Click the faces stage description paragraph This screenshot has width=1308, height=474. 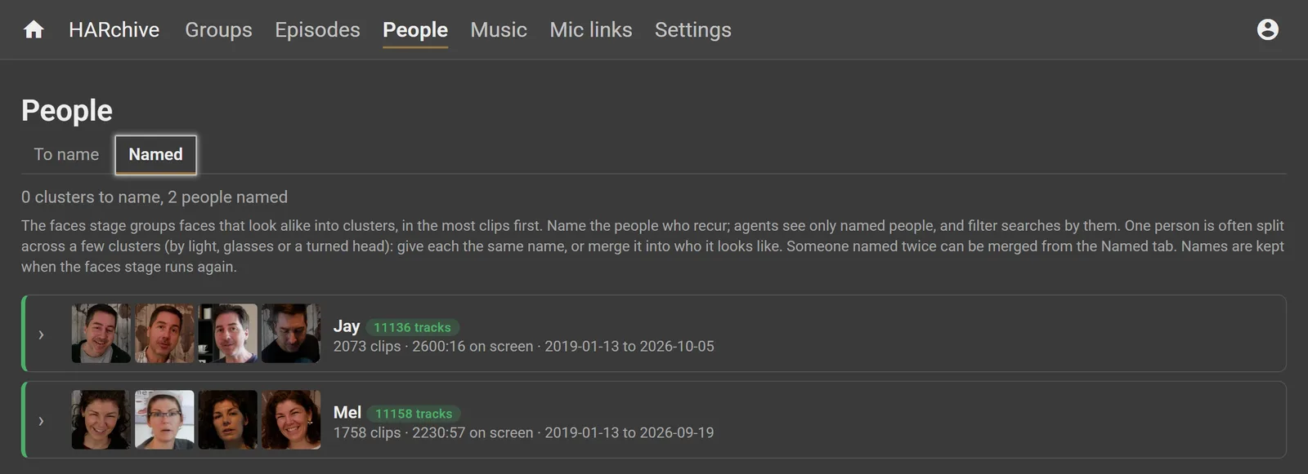tap(653, 246)
